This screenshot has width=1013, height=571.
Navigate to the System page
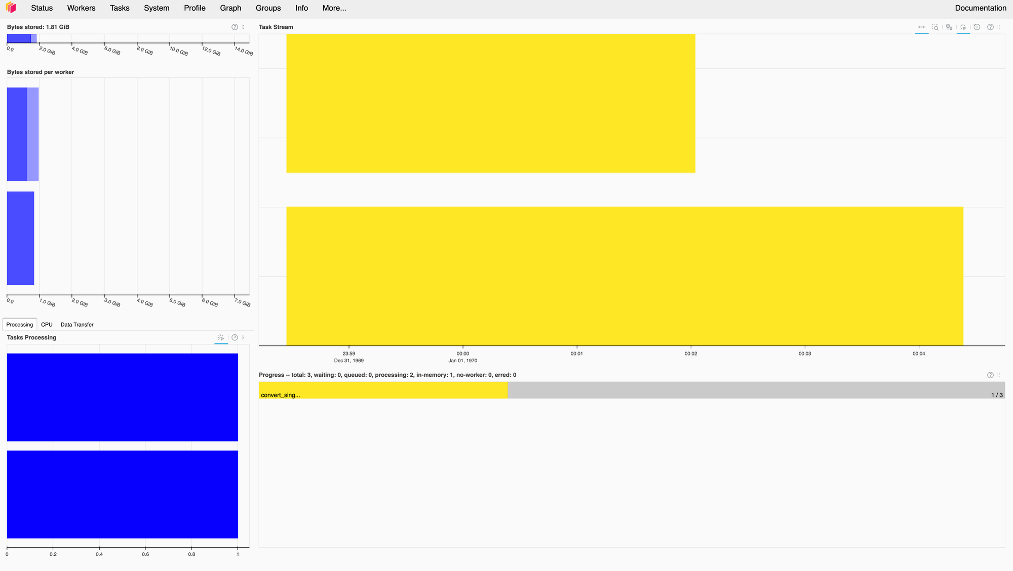tap(157, 8)
